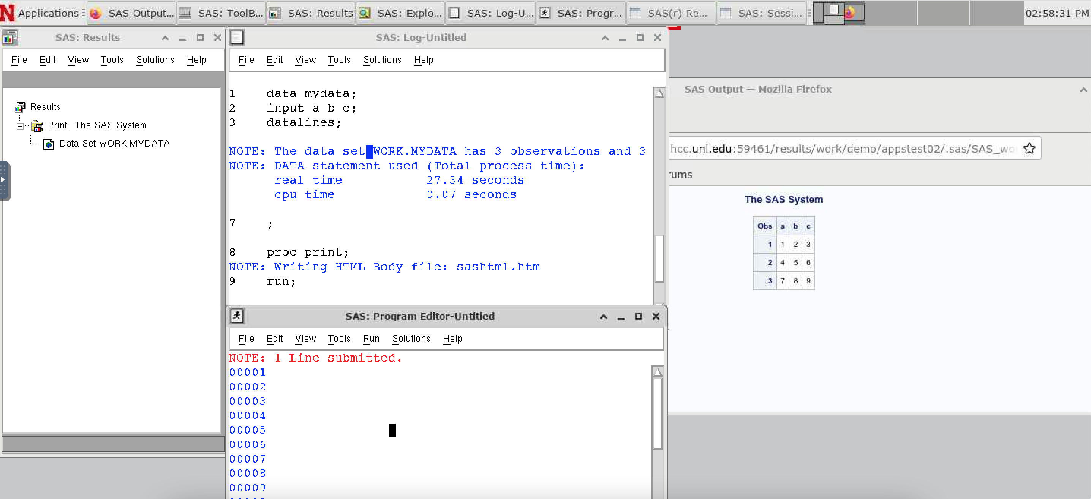Switch to SAS: ToolBox taskbar item
This screenshot has width=1091, height=499.
[x=221, y=13]
